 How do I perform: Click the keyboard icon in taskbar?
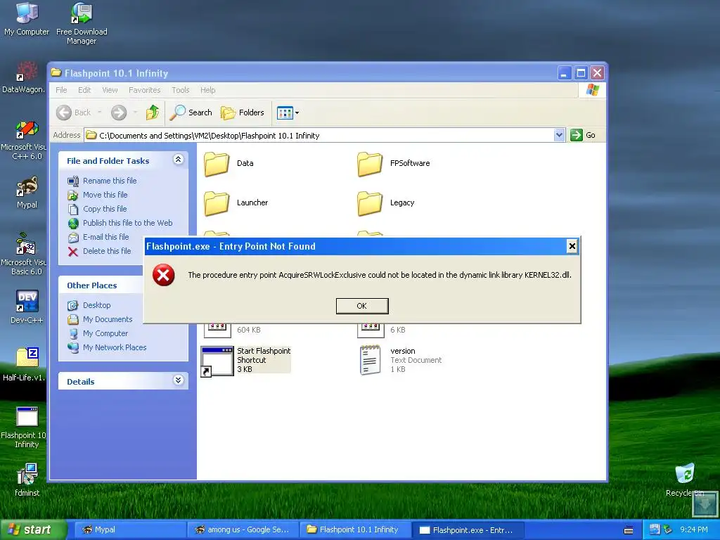pyautogui.click(x=629, y=530)
